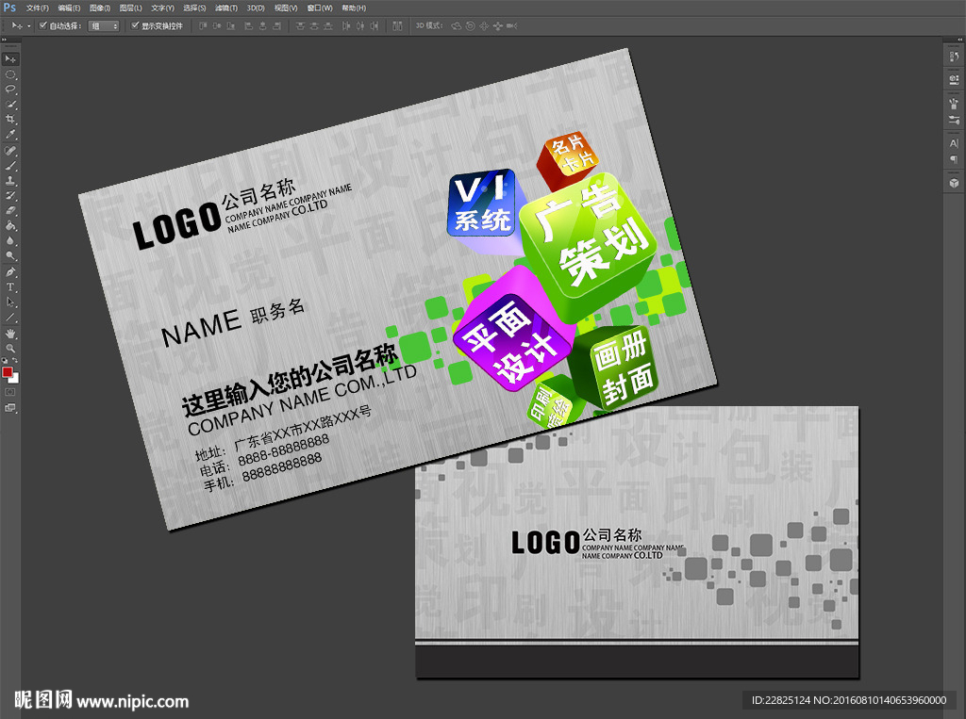This screenshot has height=719, width=966.
Task: Select the Clone Stamp tool
Action: click(x=10, y=181)
